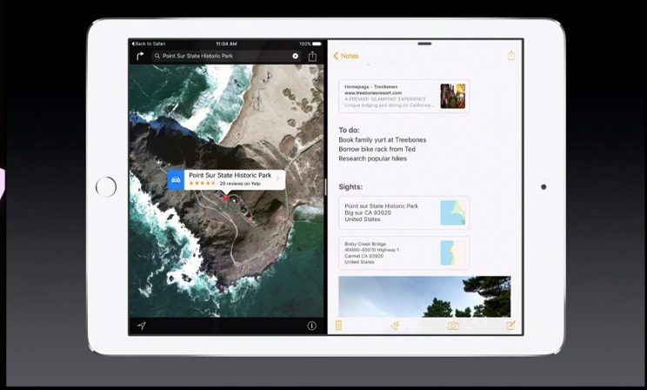Open the Bixby Creek Bridge map attachment

[404, 253]
